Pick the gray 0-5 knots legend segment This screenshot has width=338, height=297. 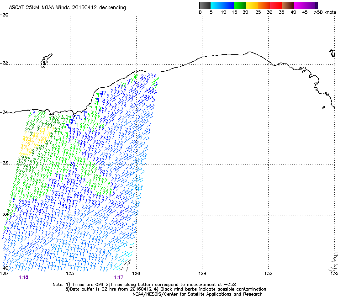click(x=205, y=5)
